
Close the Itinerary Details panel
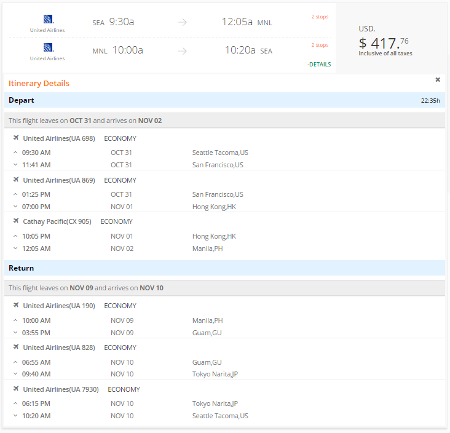(x=437, y=79)
